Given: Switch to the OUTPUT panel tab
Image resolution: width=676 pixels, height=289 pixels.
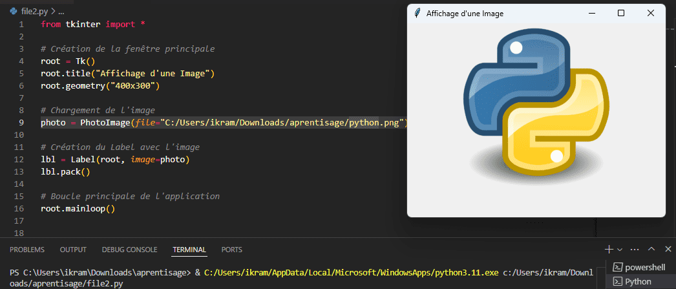Looking at the screenshot, I should click(73, 250).
